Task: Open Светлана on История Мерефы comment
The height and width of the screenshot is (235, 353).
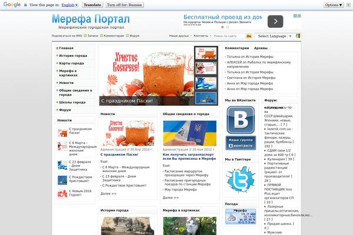Action: pos(251,78)
